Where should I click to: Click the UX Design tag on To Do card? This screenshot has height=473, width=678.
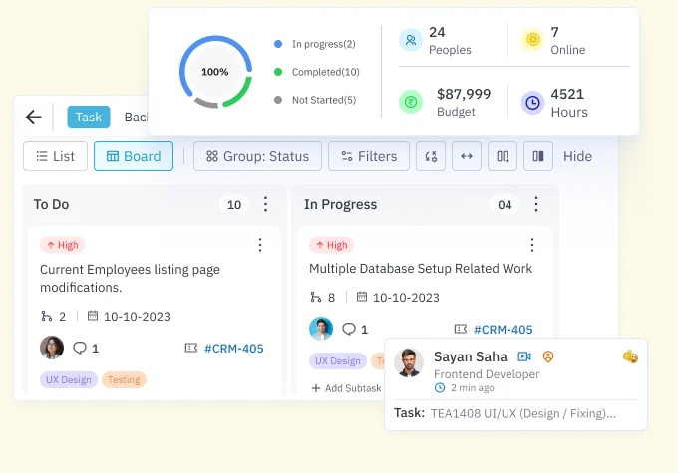69,380
